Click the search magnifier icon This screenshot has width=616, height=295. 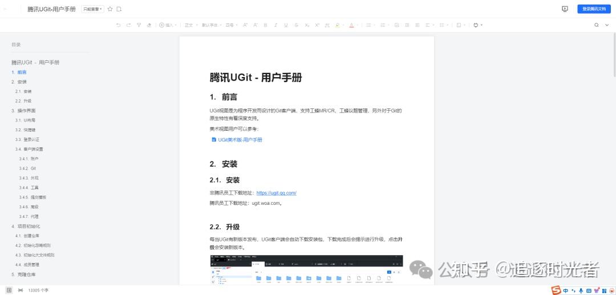596,25
